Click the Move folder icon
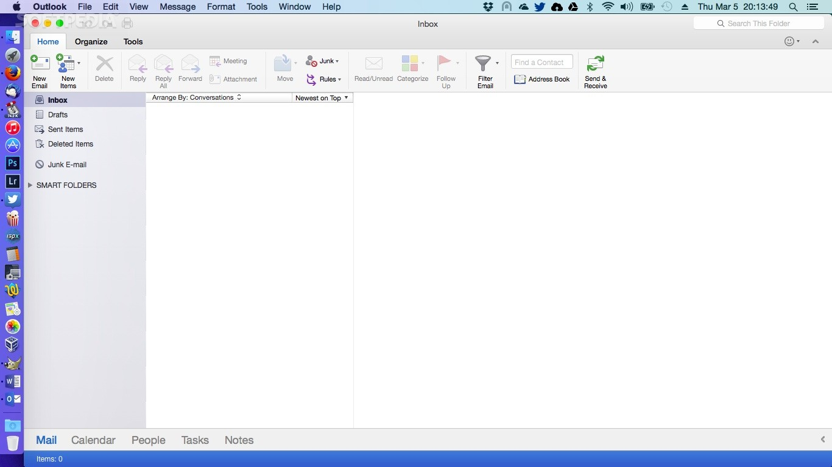832x467 pixels. [283, 63]
